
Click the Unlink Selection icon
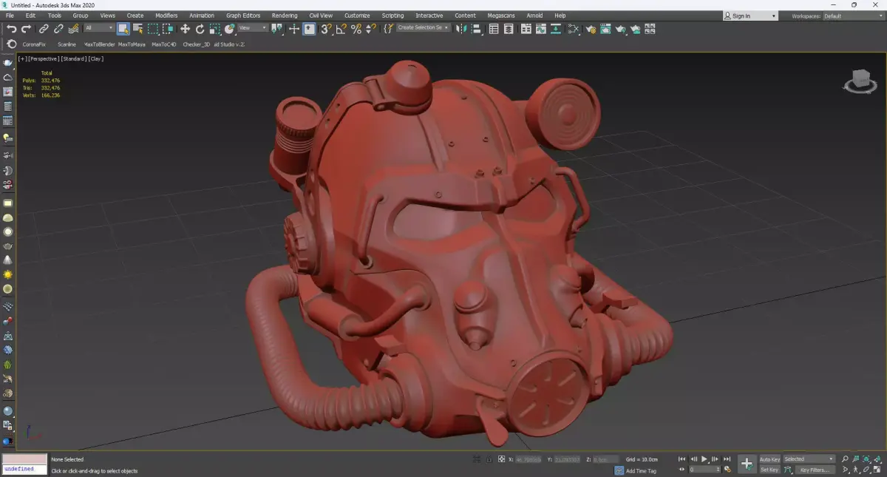click(x=58, y=29)
